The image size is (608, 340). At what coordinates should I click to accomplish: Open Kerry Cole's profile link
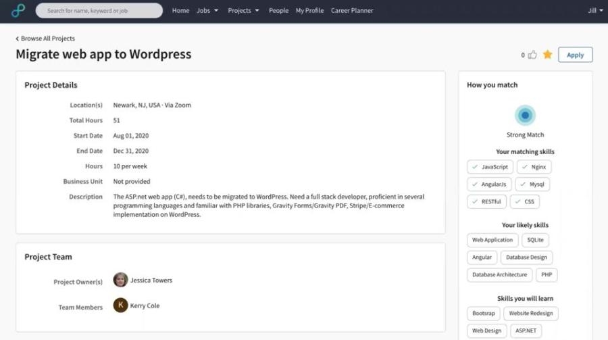145,306
